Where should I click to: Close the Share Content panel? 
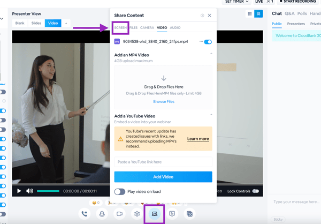pos(209,16)
